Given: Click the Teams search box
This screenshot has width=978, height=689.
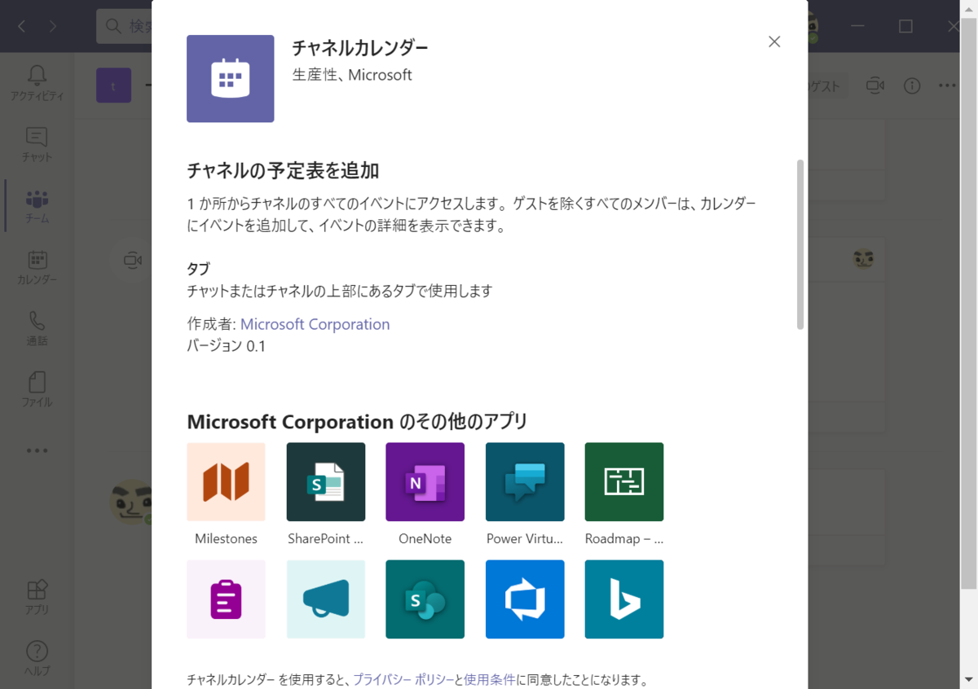Looking at the screenshot, I should tap(124, 26).
